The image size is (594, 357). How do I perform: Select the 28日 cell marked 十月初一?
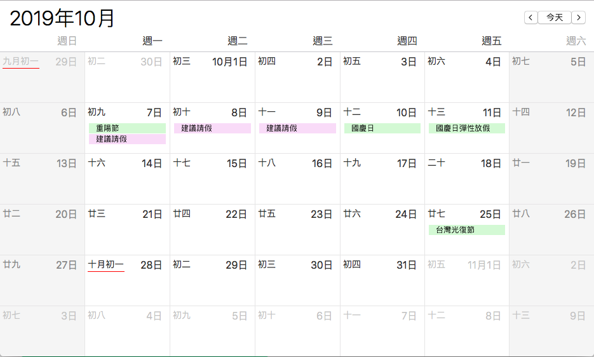(x=127, y=280)
